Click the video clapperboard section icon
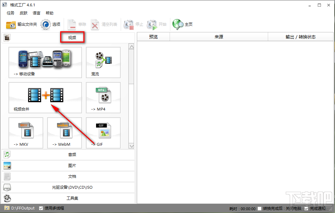Screen dimensions: 335x213 tap(7, 38)
